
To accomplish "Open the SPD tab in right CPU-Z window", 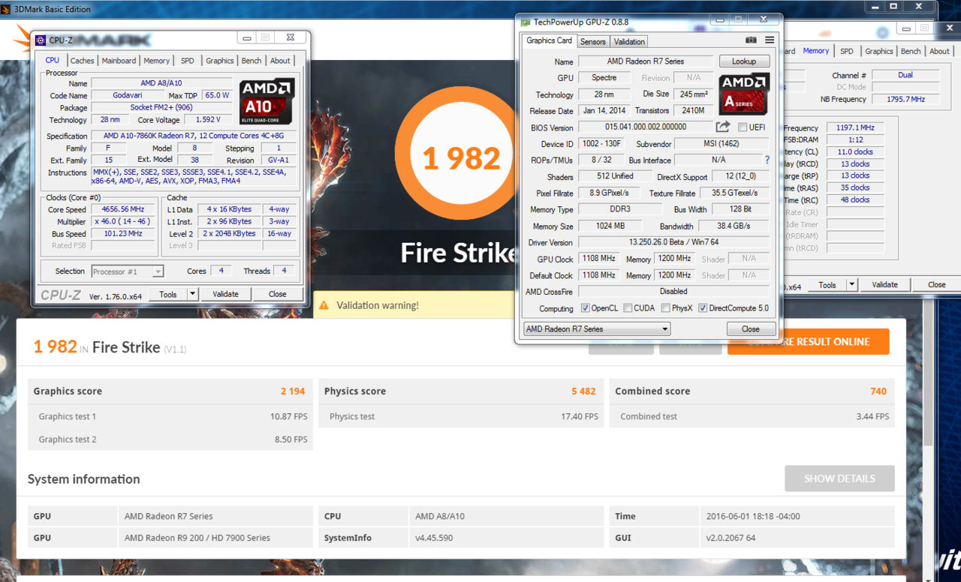I will click(847, 51).
